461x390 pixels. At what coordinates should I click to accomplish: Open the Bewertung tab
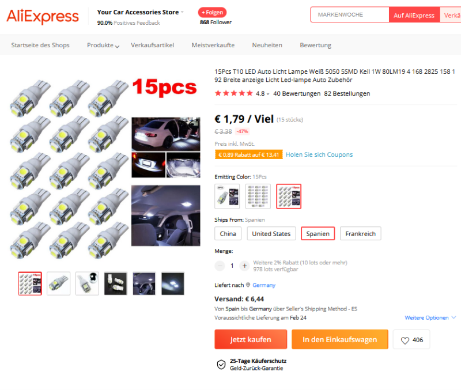pos(315,46)
